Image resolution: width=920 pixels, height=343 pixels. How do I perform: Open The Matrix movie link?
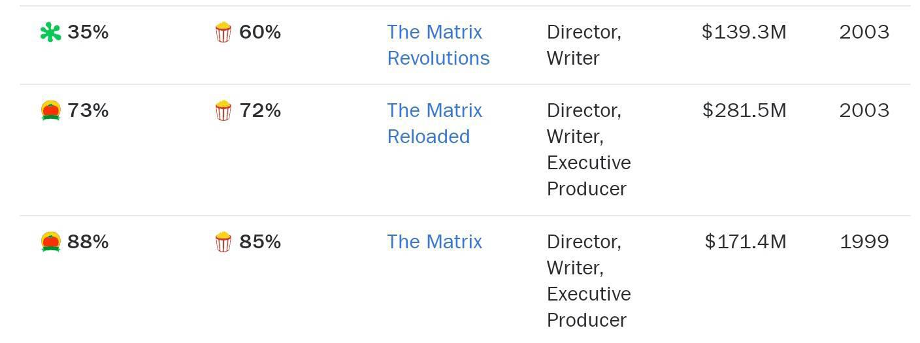435,242
